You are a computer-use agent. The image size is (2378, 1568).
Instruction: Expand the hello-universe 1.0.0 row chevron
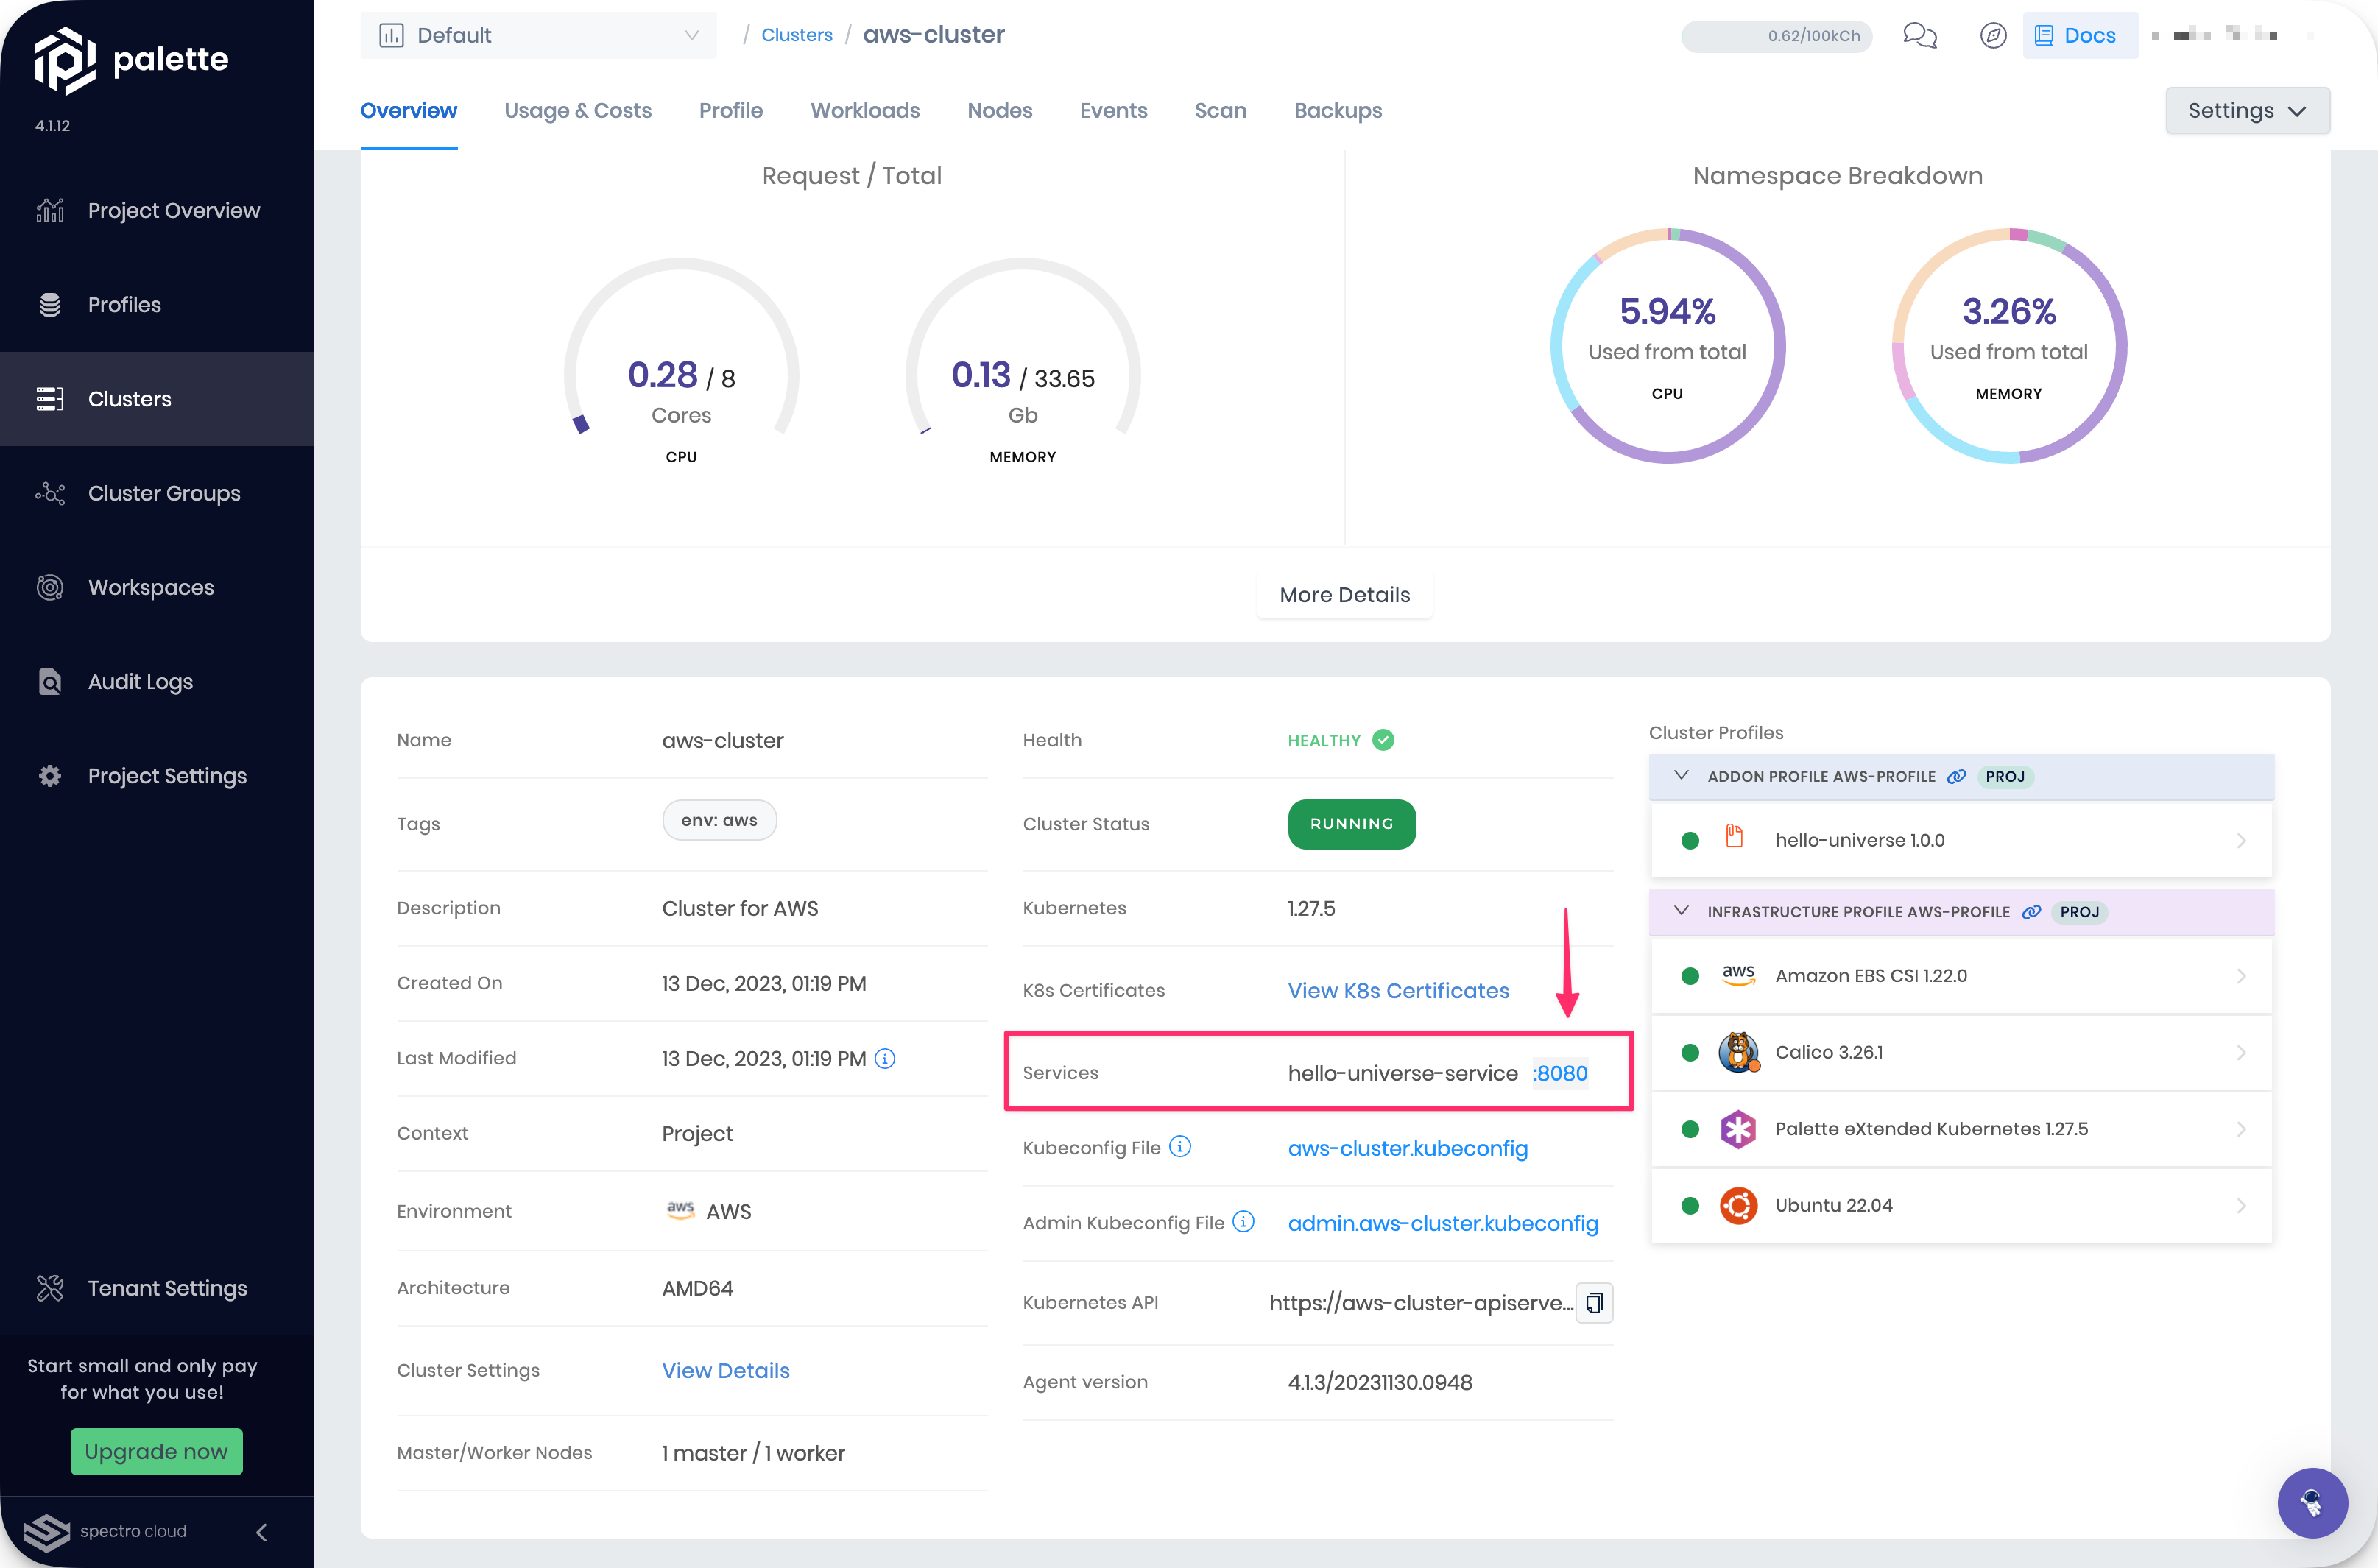click(2241, 841)
